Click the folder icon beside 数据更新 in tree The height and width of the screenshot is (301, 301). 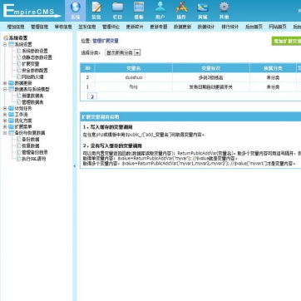click(11, 83)
